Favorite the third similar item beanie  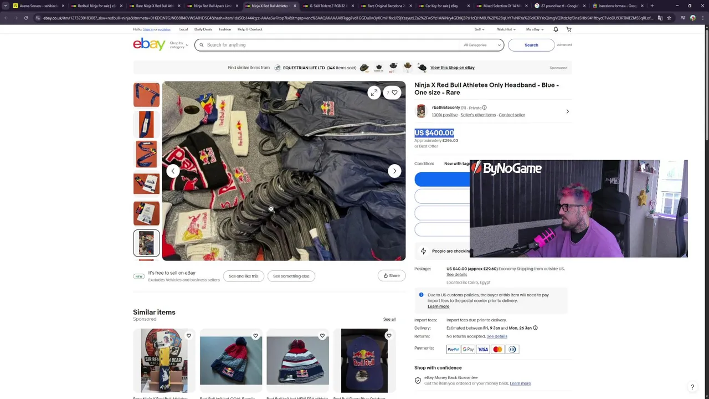(322, 335)
